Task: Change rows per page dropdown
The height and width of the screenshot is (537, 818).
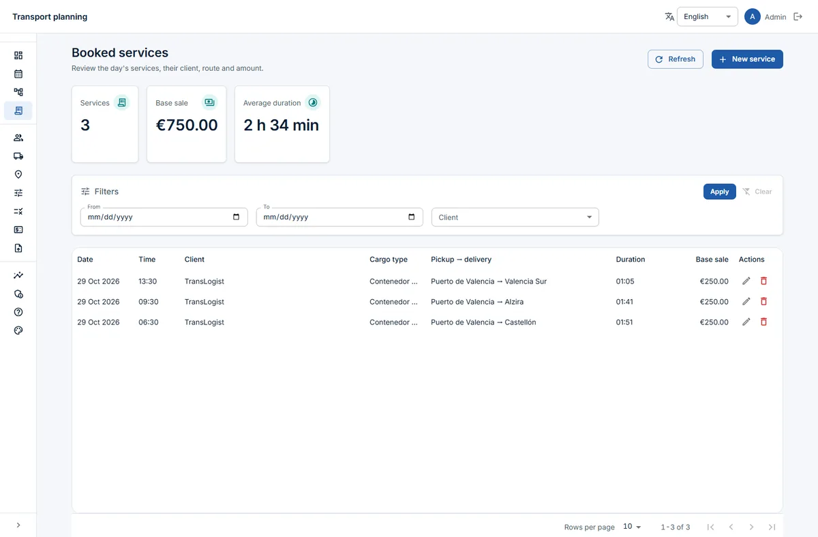Action: pos(632,527)
